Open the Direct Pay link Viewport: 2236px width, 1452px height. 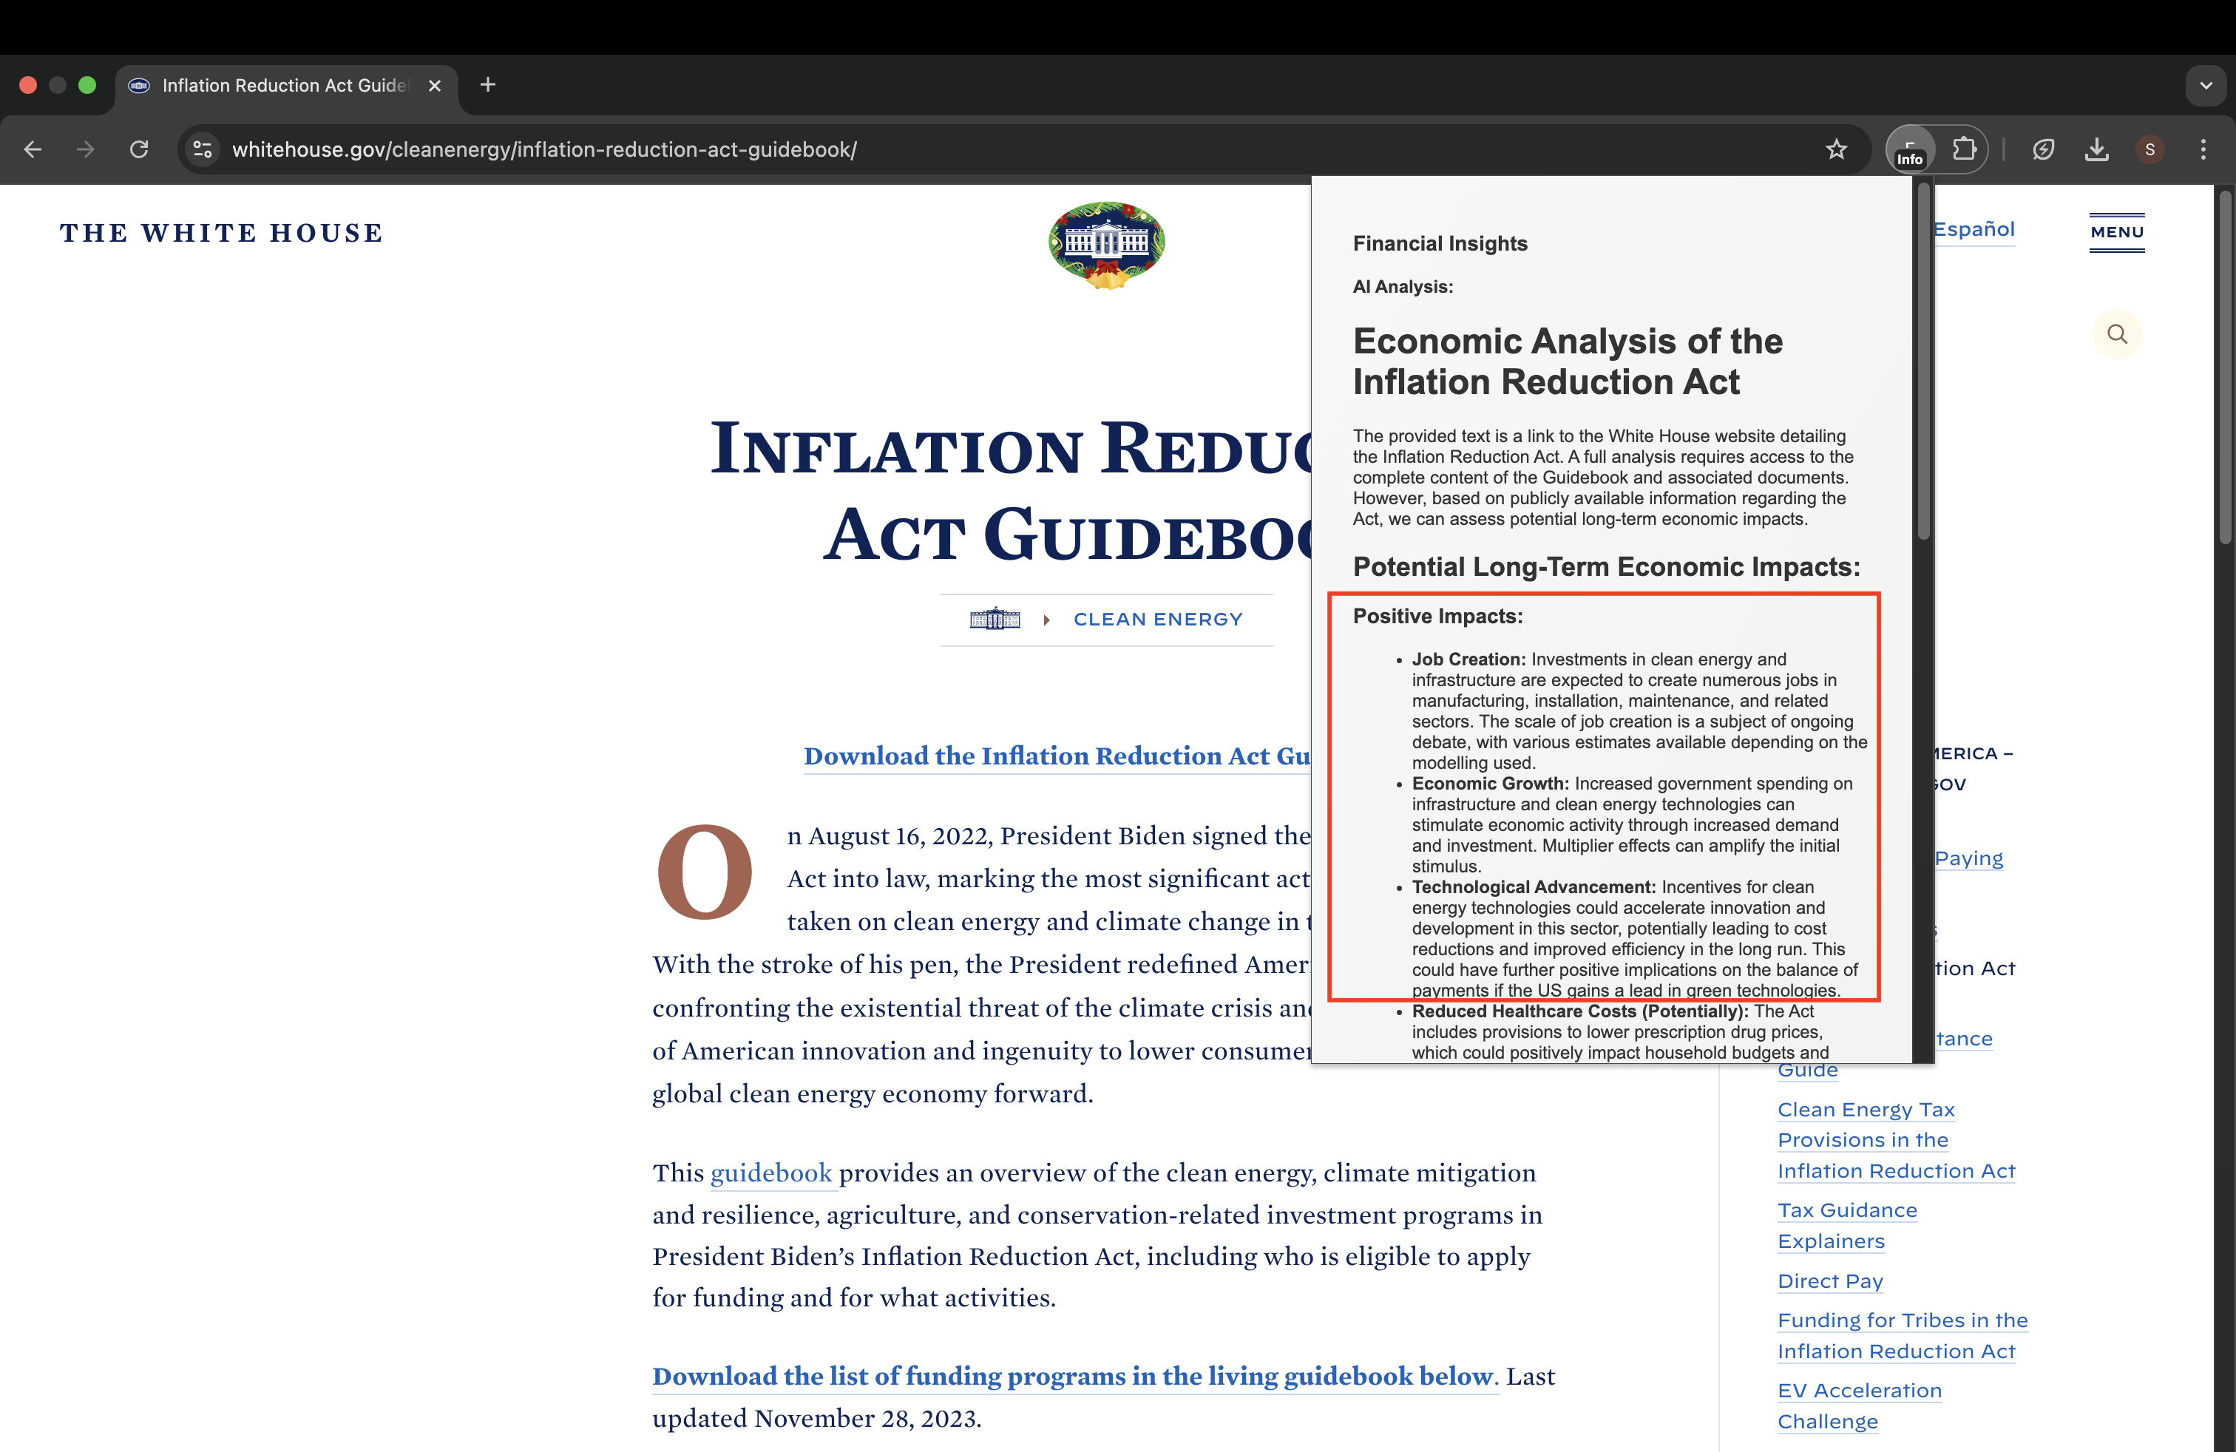(1829, 1281)
